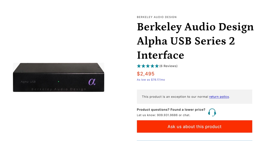Screen dimensions: 265x141
Task: Click the second rating star
Action: point(143,66)
